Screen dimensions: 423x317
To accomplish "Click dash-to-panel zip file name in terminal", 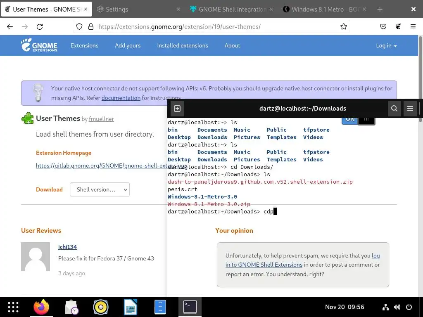I will tap(260, 182).
